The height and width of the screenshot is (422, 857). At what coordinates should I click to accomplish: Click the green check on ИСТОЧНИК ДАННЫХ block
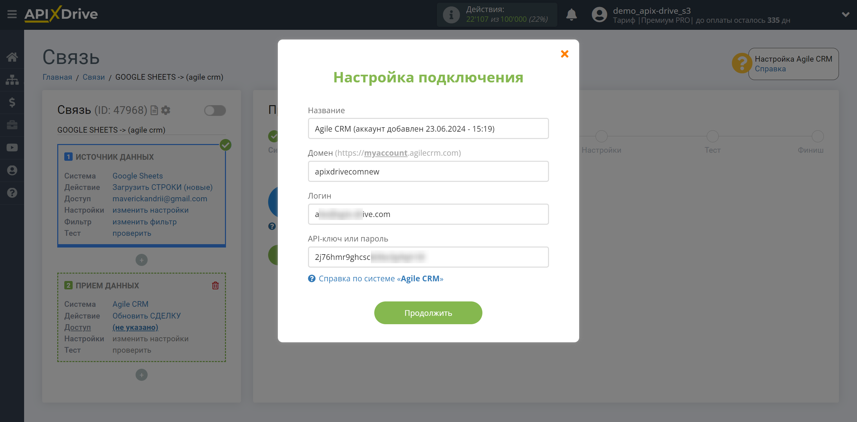point(226,145)
